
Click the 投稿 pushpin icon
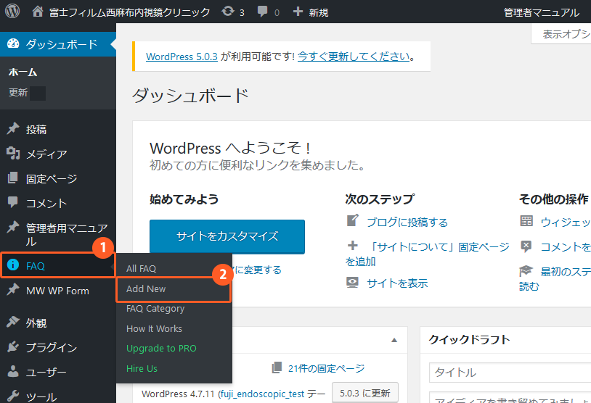coord(13,129)
